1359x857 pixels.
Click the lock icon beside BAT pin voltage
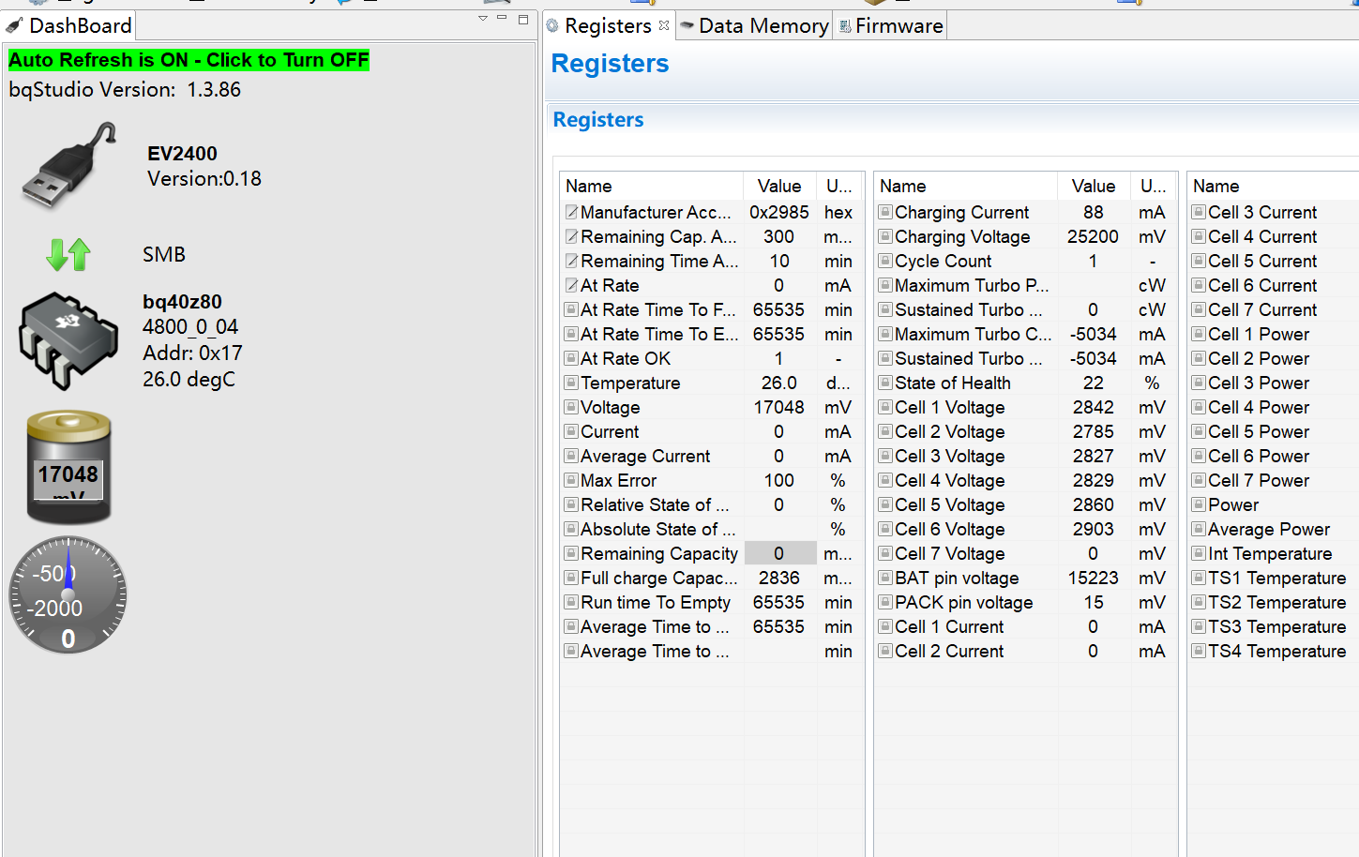pos(885,578)
